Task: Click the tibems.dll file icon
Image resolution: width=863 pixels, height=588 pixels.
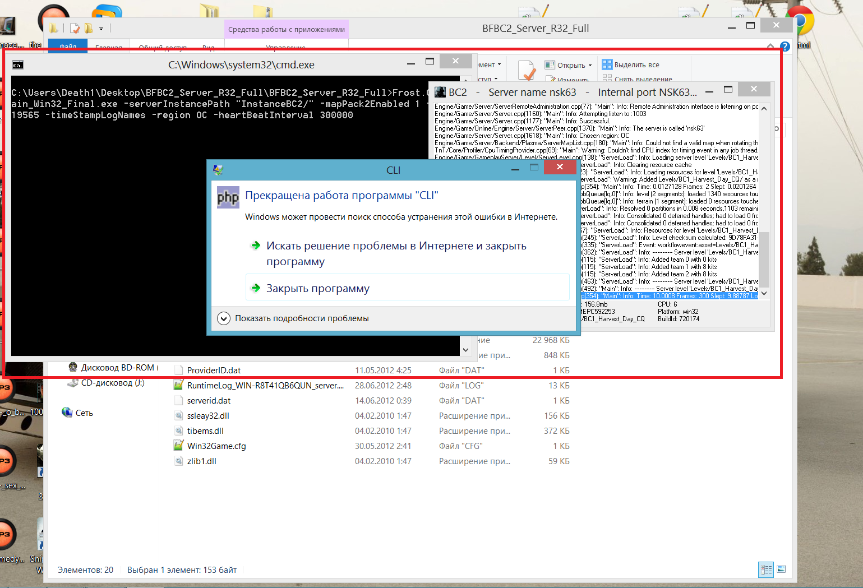Action: coord(179,430)
